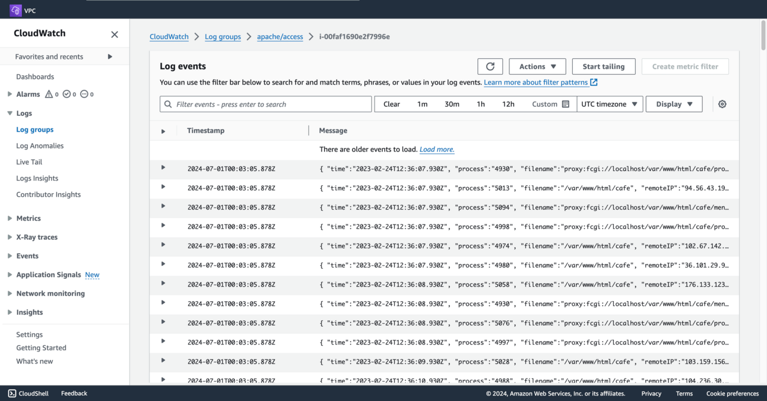Open the Actions dropdown menu

pos(537,67)
